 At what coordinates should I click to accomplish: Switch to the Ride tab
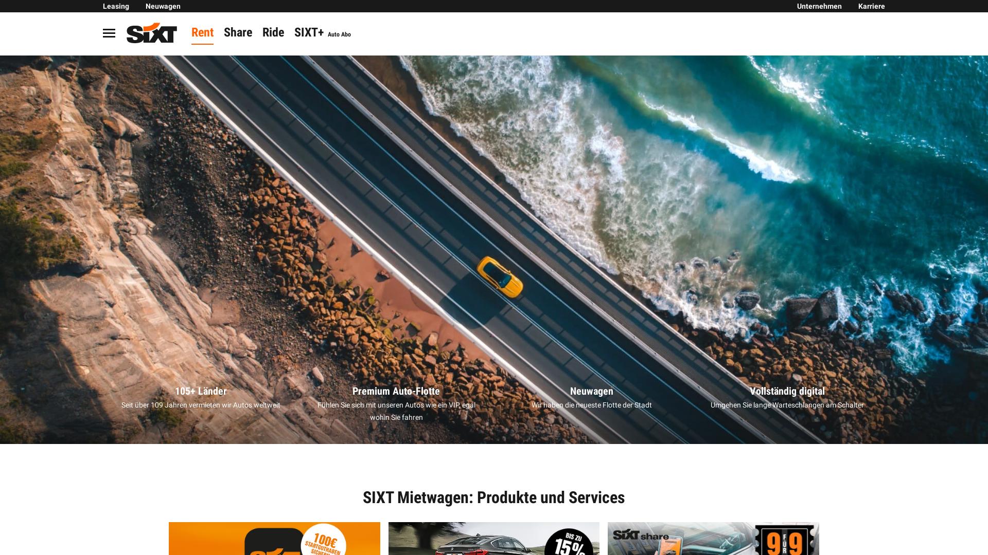[273, 32]
